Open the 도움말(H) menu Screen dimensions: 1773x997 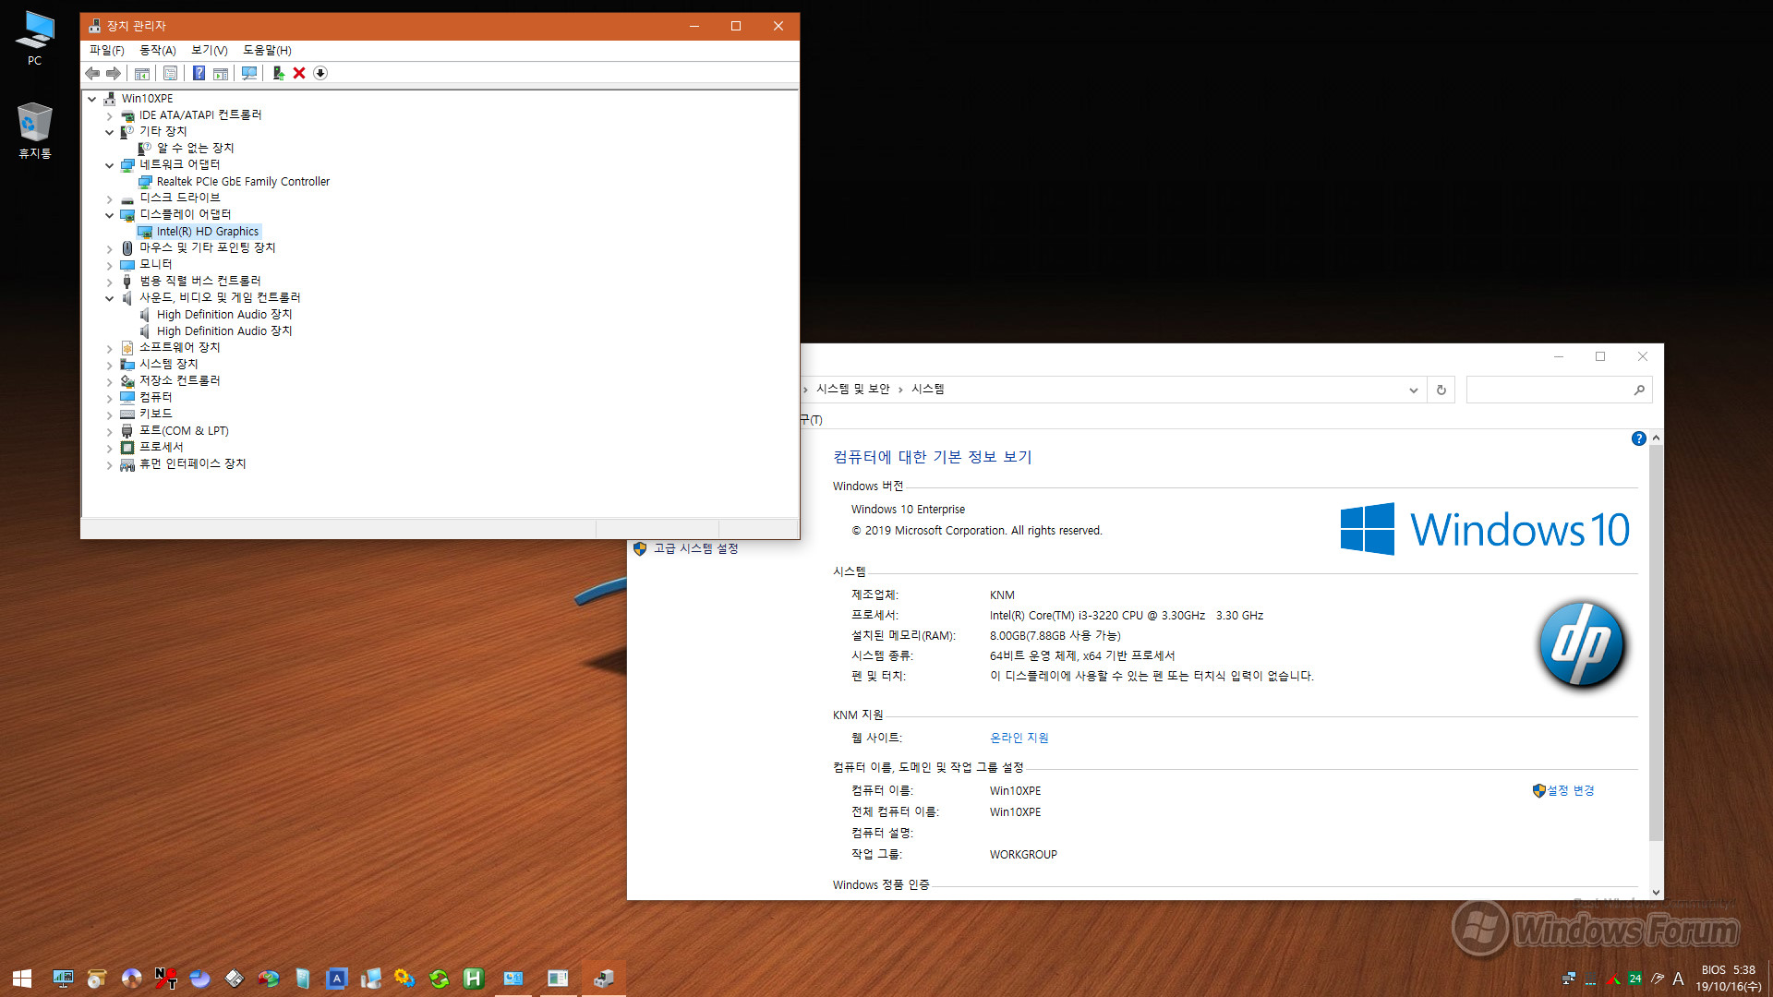pos(267,50)
